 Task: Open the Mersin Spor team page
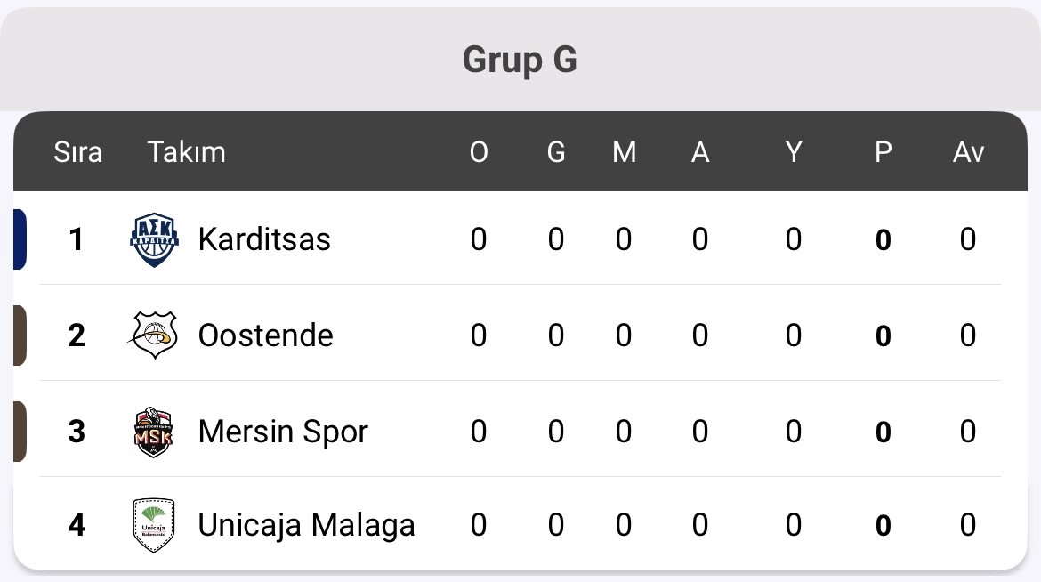[283, 432]
